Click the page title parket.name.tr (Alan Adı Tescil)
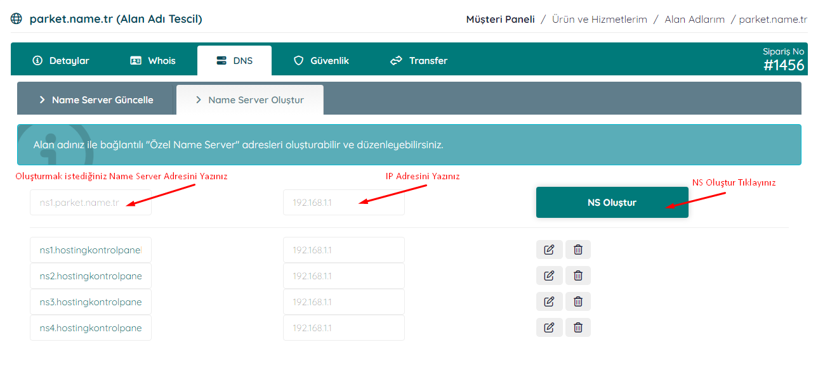This screenshot has width=818, height=392. click(x=116, y=19)
